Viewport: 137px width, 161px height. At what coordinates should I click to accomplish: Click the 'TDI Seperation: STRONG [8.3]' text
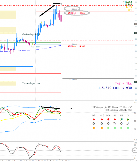click(x=118, y=110)
